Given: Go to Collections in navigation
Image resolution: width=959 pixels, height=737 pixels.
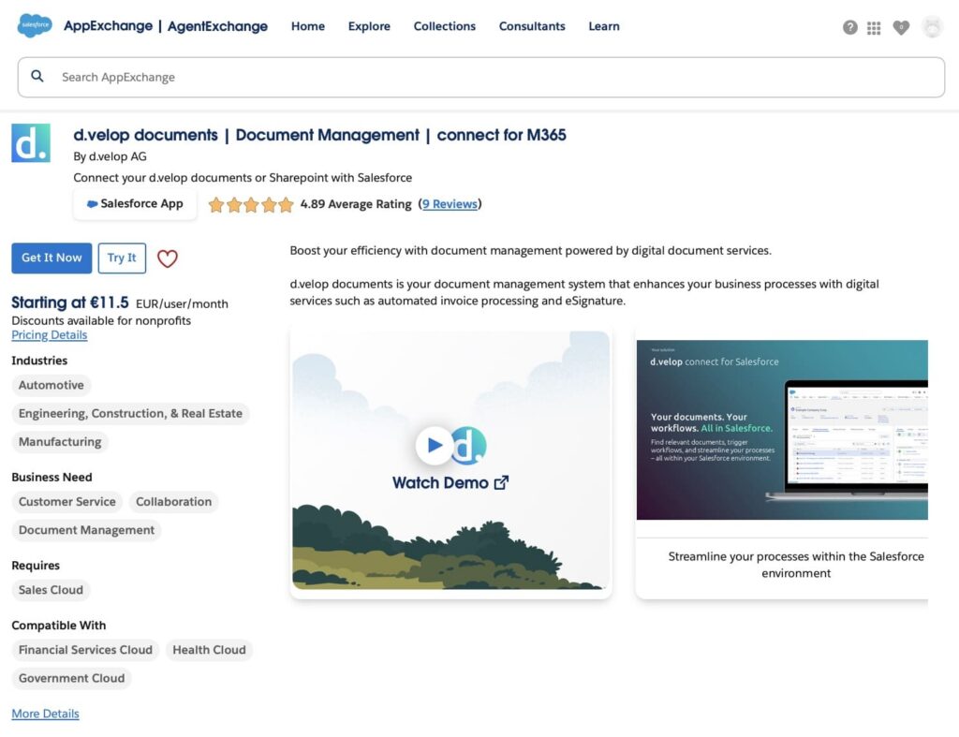Looking at the screenshot, I should pos(444,26).
